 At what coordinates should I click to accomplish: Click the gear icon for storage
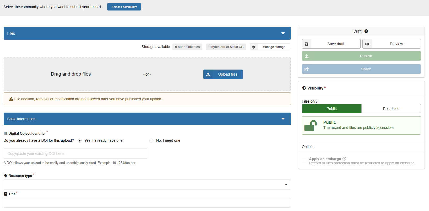pyautogui.click(x=254, y=47)
